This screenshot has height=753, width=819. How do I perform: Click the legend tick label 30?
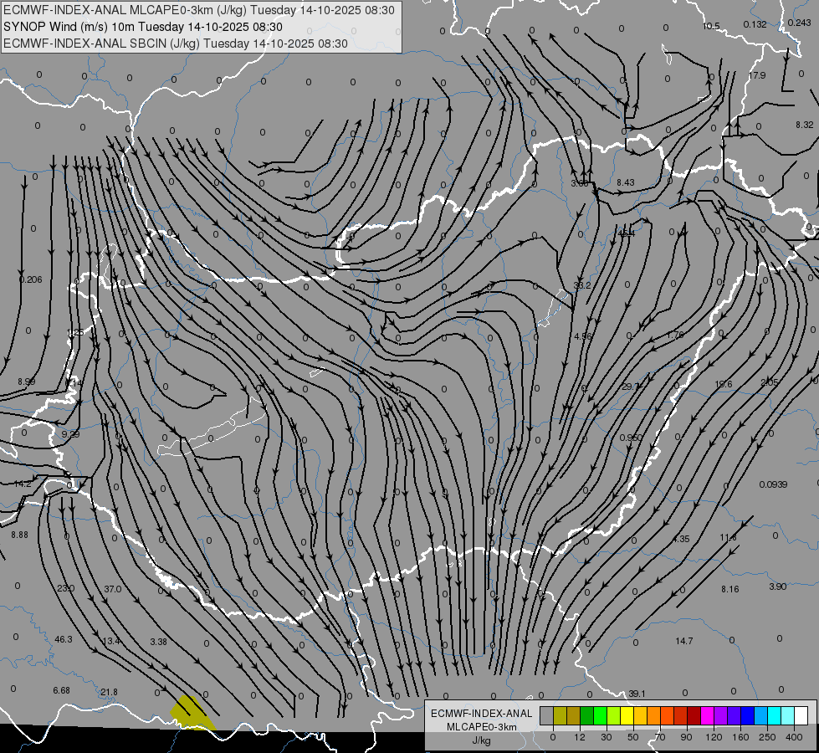pos(607,737)
